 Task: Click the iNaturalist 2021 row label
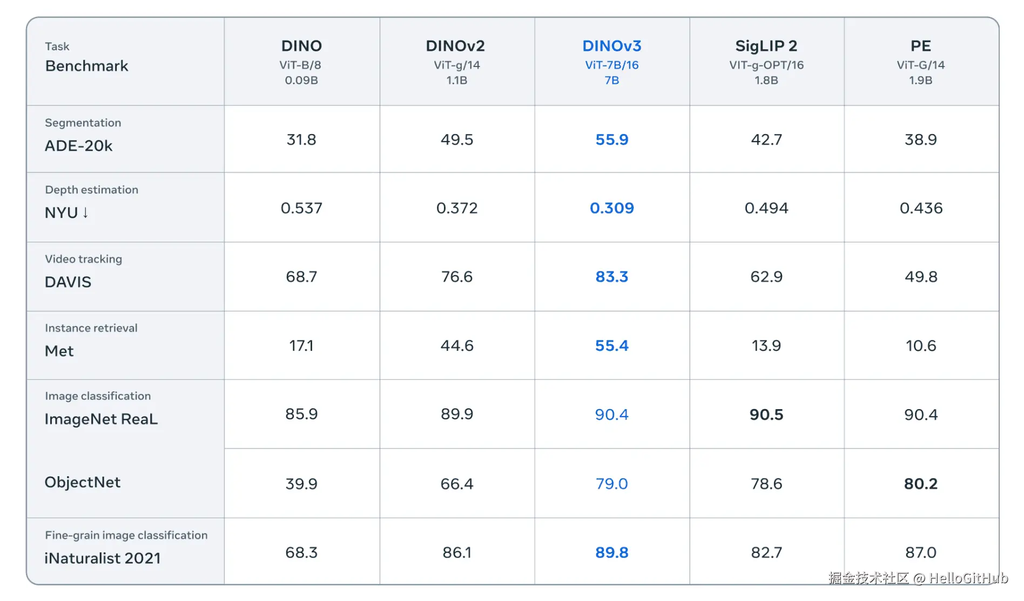[x=103, y=558]
